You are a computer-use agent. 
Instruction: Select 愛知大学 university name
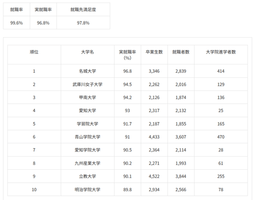point(88,111)
